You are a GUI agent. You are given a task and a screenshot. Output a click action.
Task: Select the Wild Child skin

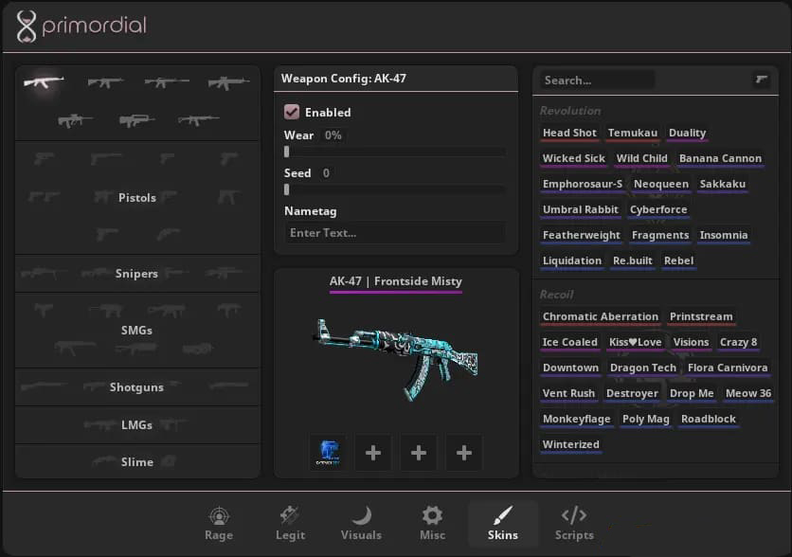click(642, 158)
